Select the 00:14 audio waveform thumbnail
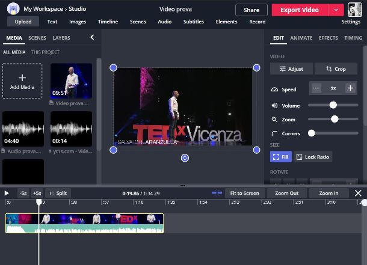The height and width of the screenshot is (265, 367). point(71,129)
